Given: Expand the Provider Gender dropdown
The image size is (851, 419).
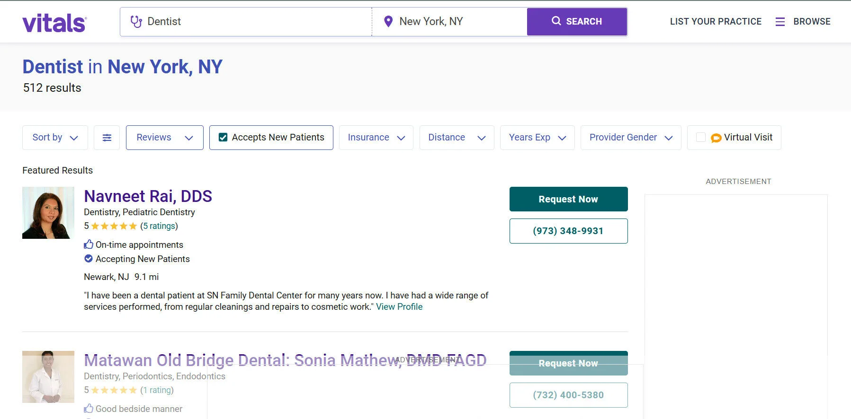Looking at the screenshot, I should [x=631, y=138].
